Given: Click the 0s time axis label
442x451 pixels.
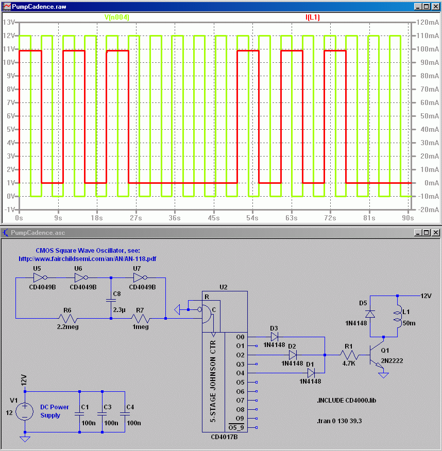Looking at the screenshot, I should coord(19,218).
